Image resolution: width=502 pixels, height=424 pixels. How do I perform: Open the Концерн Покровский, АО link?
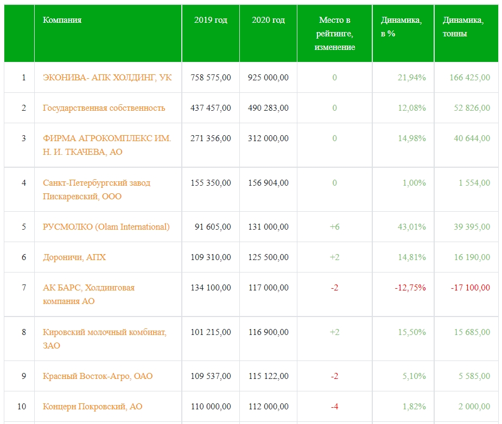[x=92, y=407]
